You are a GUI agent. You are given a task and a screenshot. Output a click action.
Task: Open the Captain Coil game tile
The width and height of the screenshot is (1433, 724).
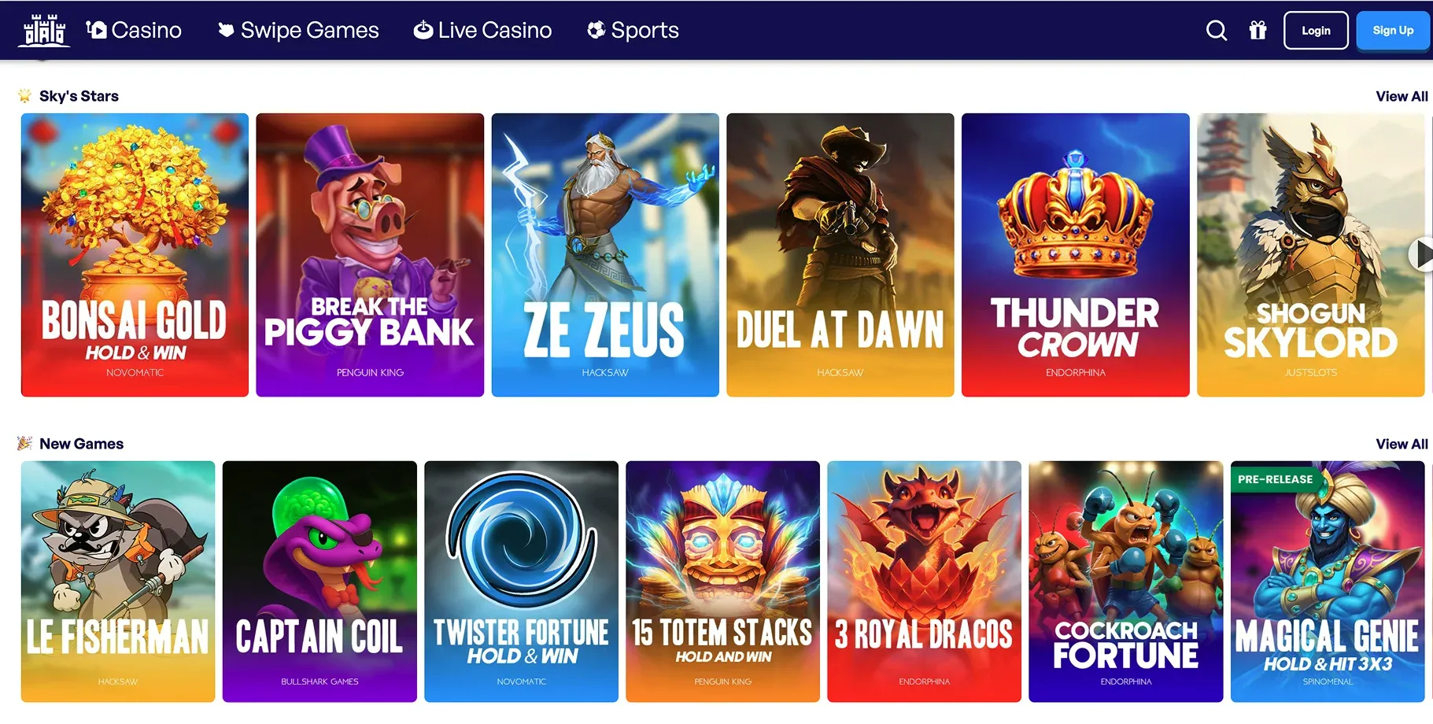pos(319,582)
